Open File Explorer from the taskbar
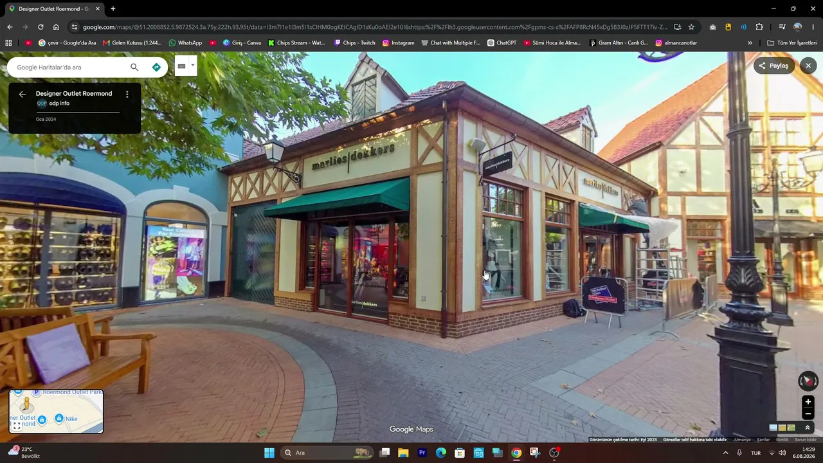Image resolution: width=823 pixels, height=463 pixels. tap(403, 453)
